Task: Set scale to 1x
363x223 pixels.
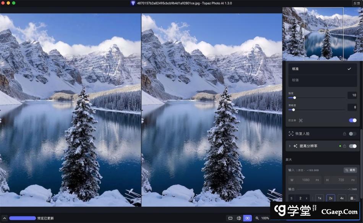Action: (x=319, y=198)
